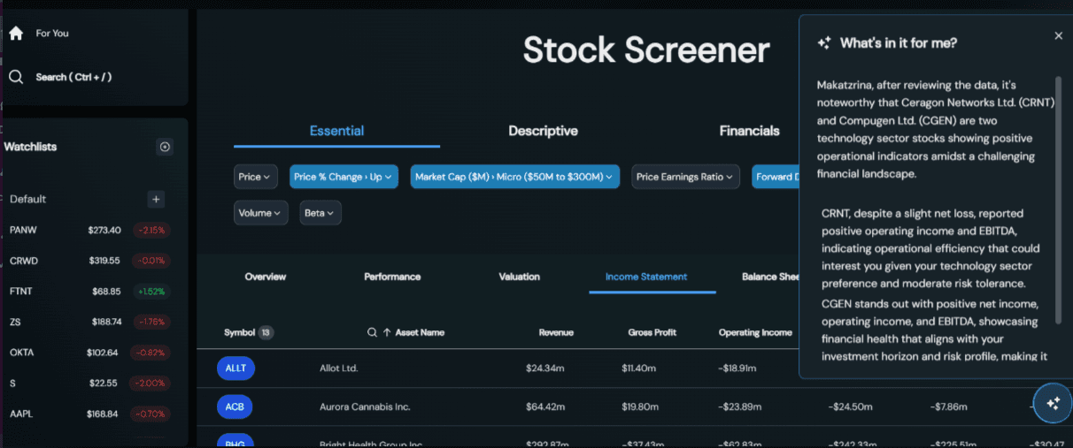The width and height of the screenshot is (1073, 448).
Task: Click the Watchlists options circle icon
Action: coord(165,147)
